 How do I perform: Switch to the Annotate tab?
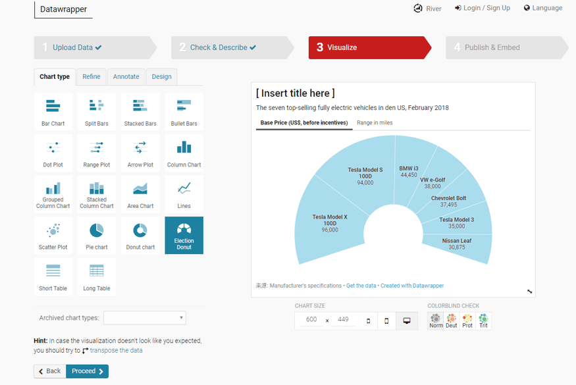[x=126, y=77]
